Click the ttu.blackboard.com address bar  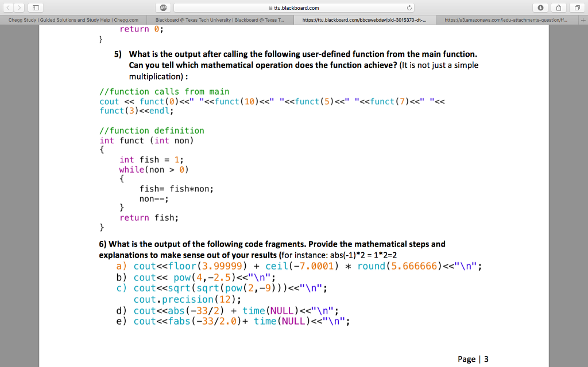(x=304, y=8)
